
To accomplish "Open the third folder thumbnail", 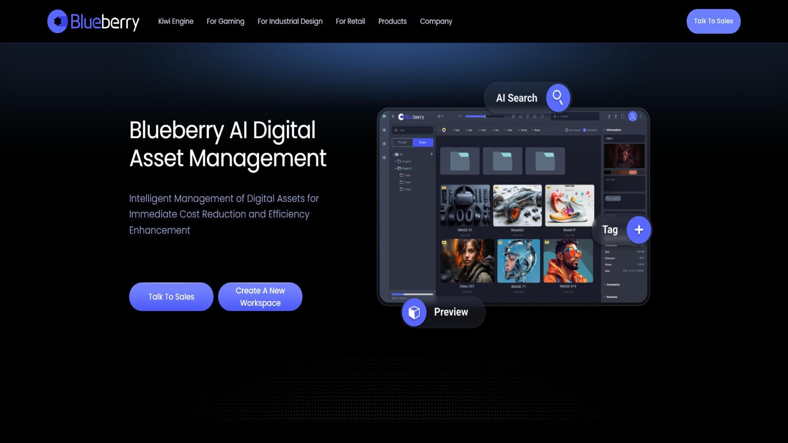I will 545,161.
